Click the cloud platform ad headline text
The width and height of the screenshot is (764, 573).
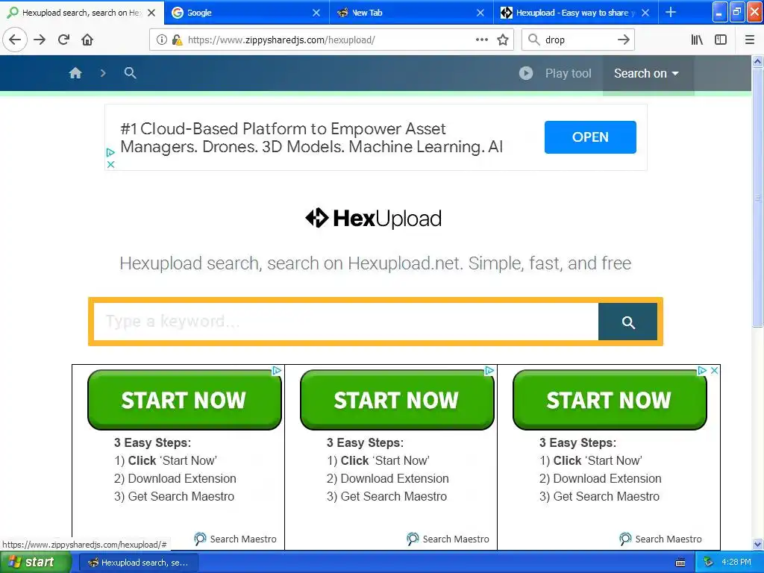[x=311, y=137]
